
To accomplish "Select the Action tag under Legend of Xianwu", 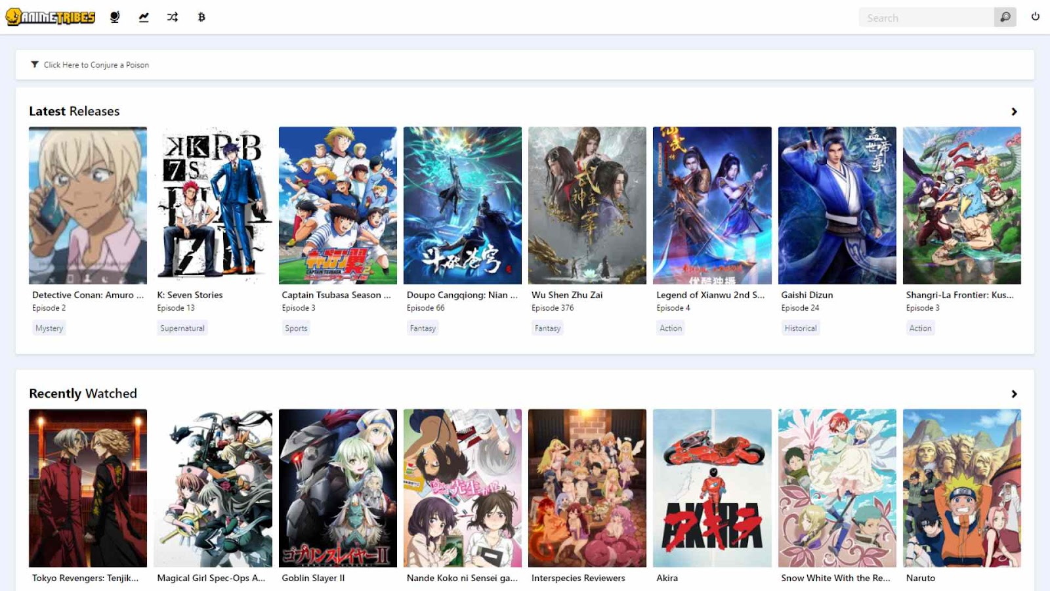I will pos(671,328).
